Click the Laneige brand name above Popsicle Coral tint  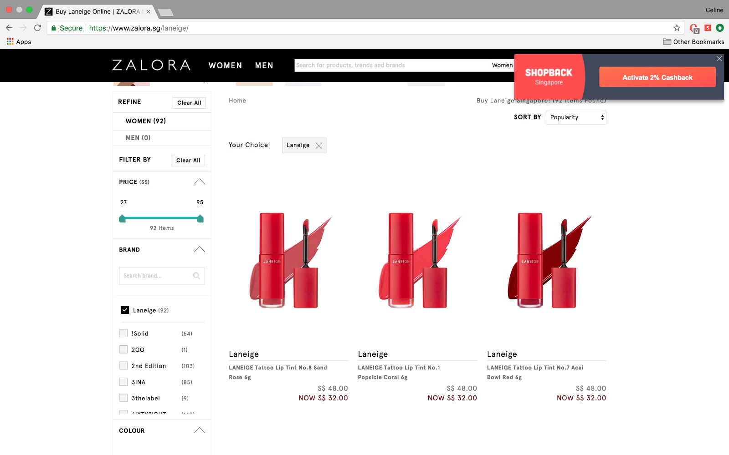click(373, 354)
